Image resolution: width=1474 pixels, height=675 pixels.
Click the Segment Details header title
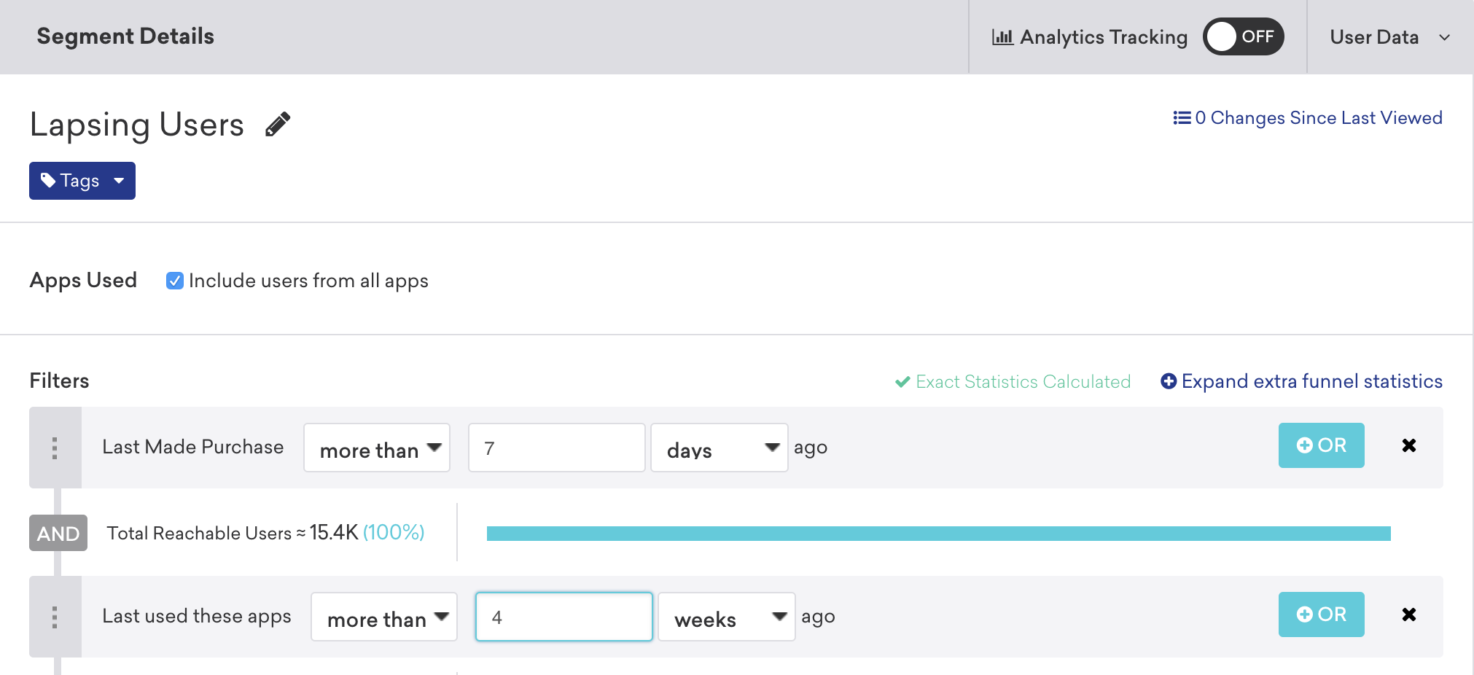125,36
